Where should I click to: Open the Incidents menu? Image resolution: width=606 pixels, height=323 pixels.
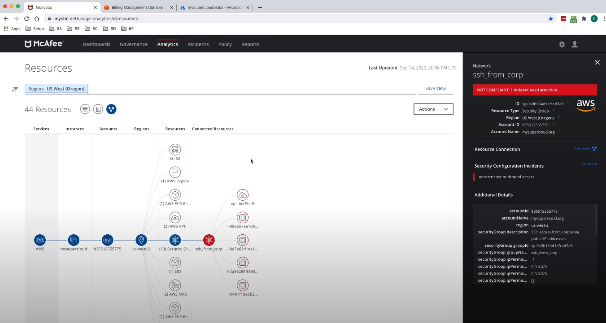198,44
